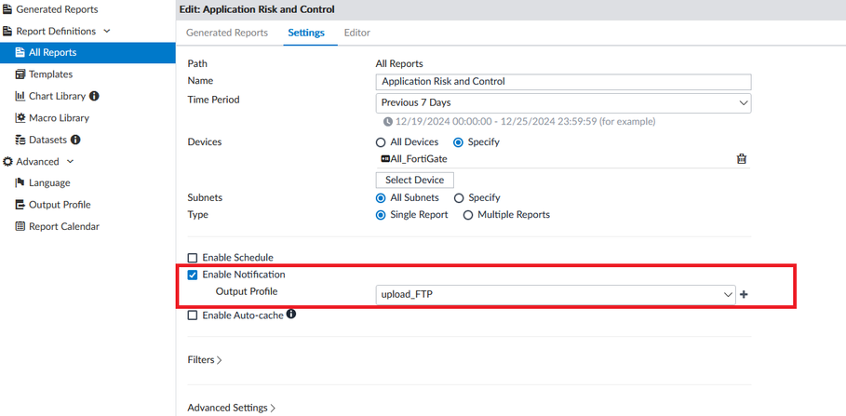Open the Report Calendar page
This screenshot has height=416, width=846.
63,226
